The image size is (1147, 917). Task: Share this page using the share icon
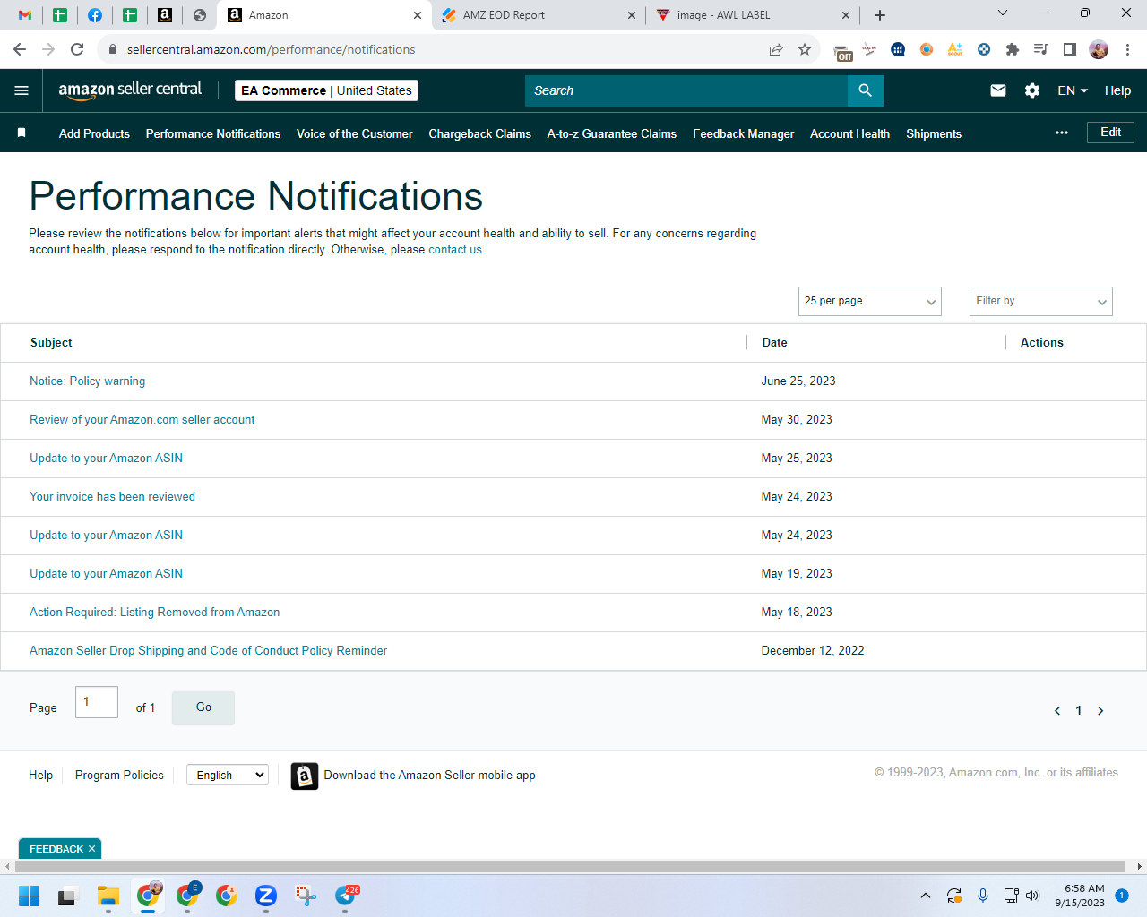(x=776, y=49)
